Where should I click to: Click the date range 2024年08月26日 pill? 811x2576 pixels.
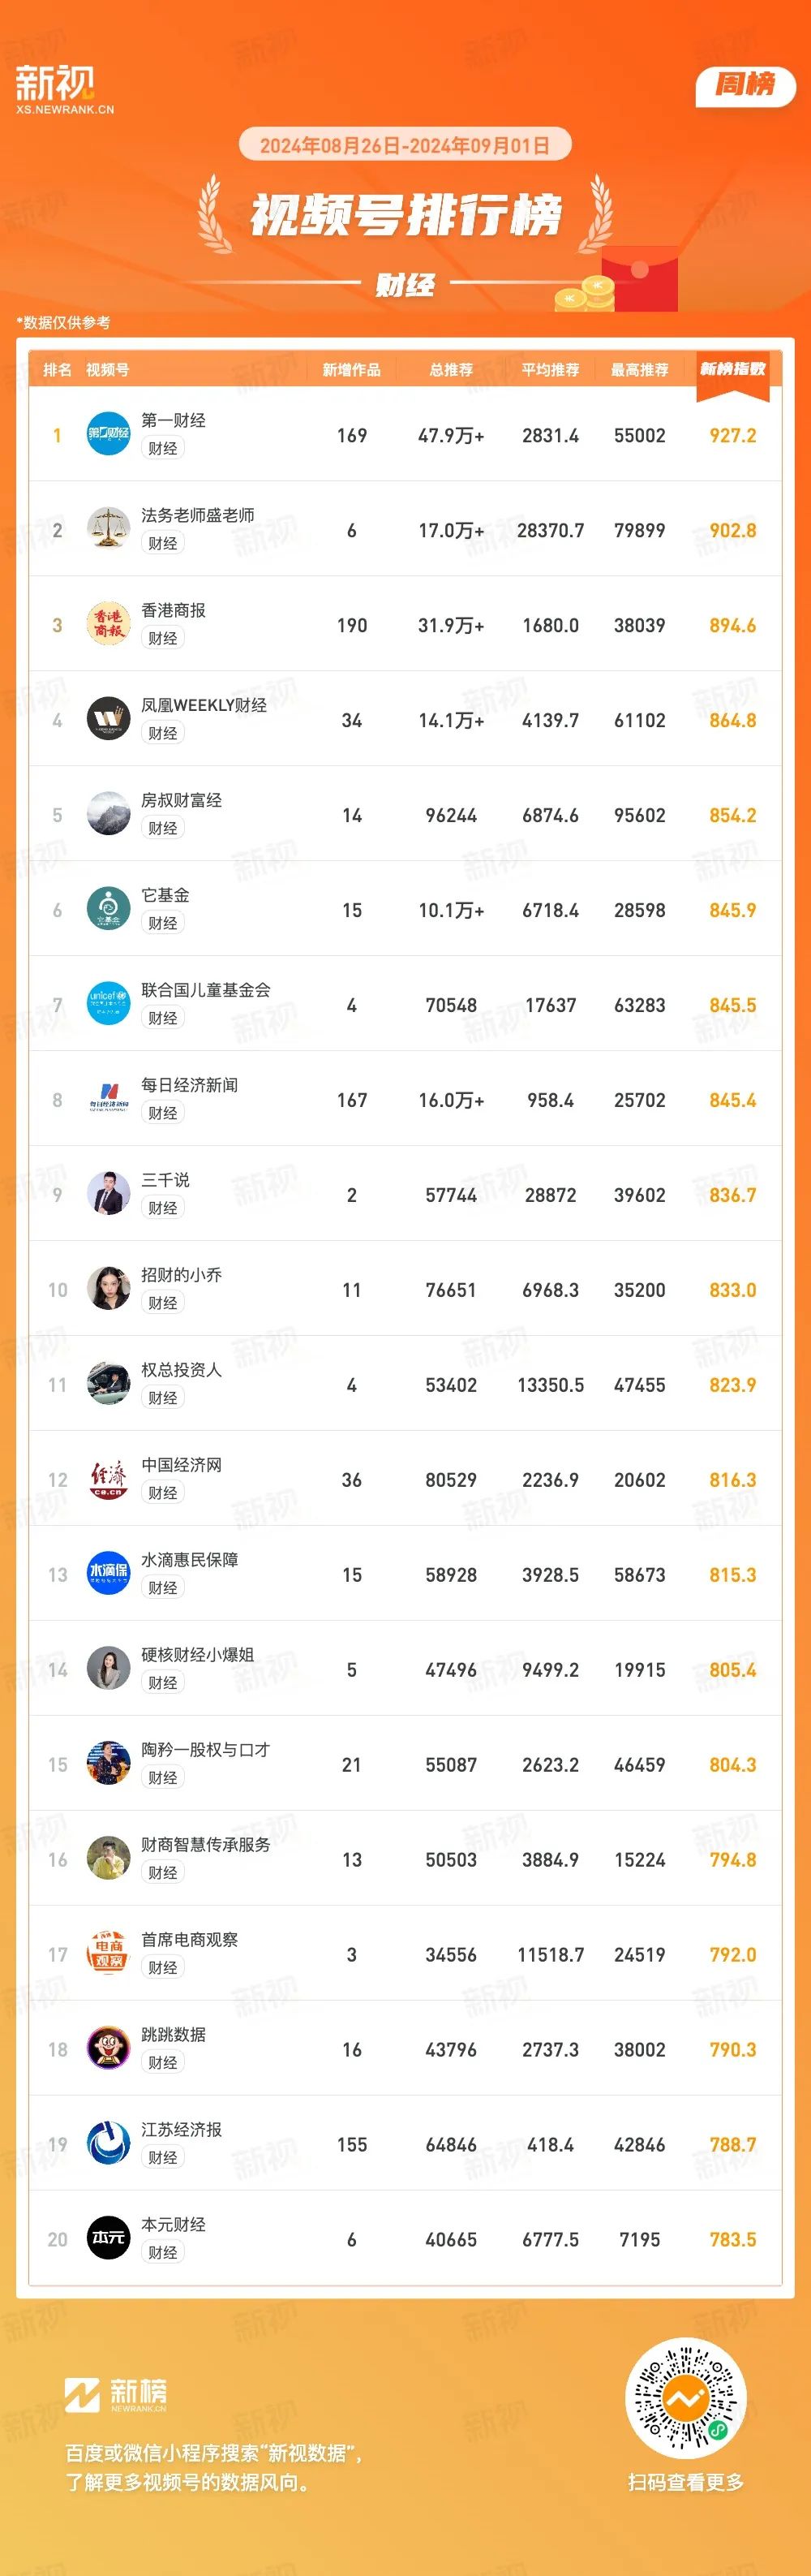(405, 145)
